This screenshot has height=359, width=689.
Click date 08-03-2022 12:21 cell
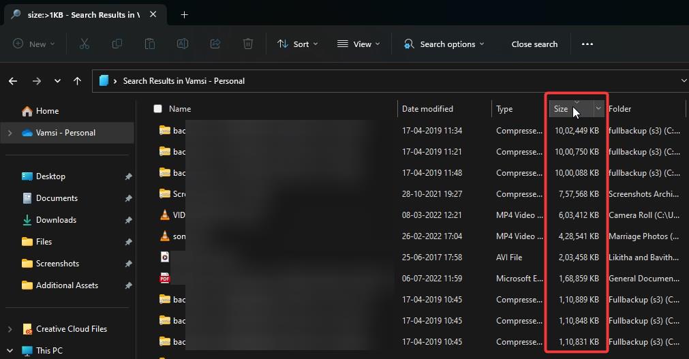432,215
